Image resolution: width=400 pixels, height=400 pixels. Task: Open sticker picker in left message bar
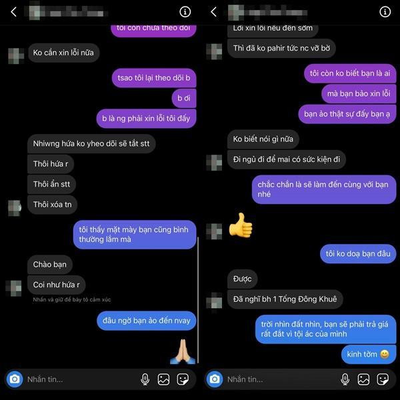pos(183,379)
